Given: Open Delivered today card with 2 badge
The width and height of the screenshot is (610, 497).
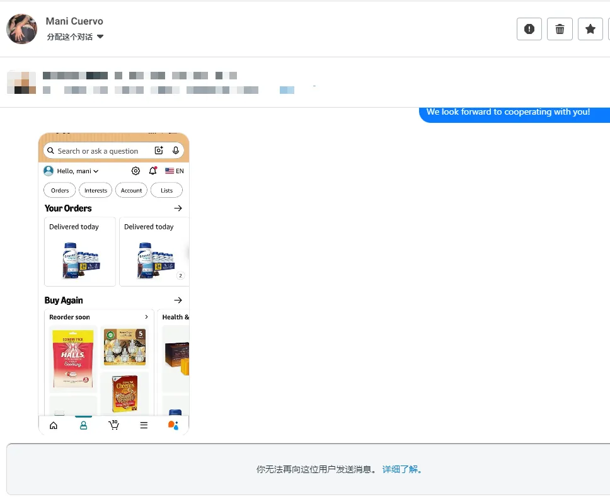Looking at the screenshot, I should [x=154, y=251].
